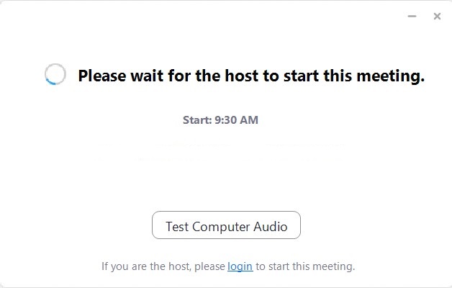This screenshot has width=452, height=288.
Task: Open Test Computer Audio
Action: tap(226, 225)
